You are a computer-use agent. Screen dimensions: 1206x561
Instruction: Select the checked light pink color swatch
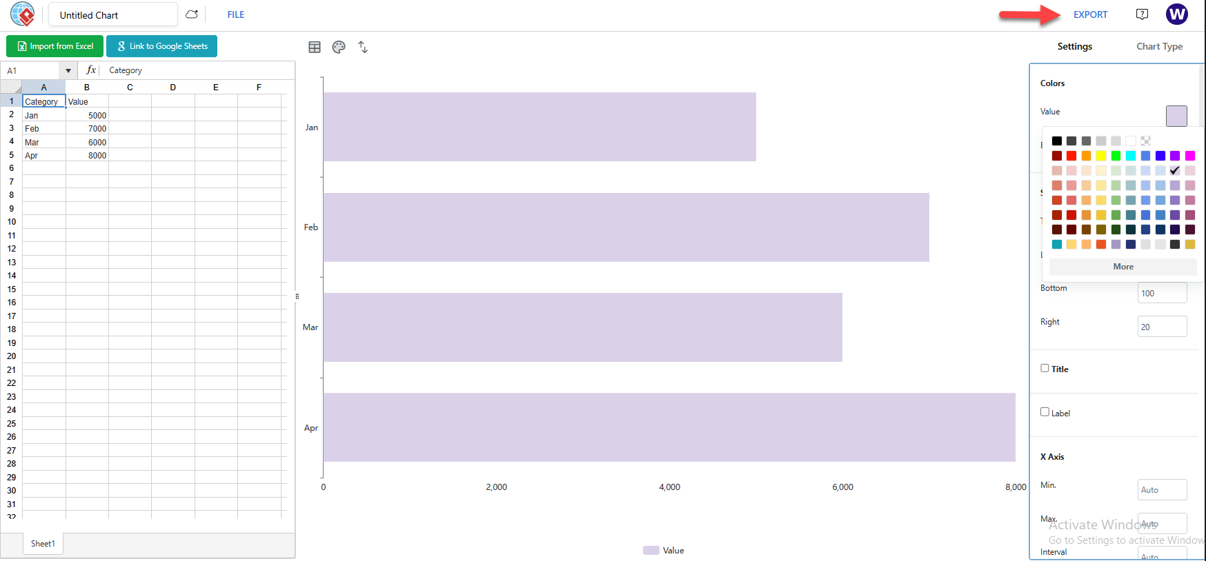click(x=1175, y=170)
